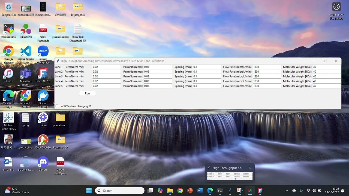
Task: Select the Docker Desktop shortcut icon
Action: pos(43,96)
